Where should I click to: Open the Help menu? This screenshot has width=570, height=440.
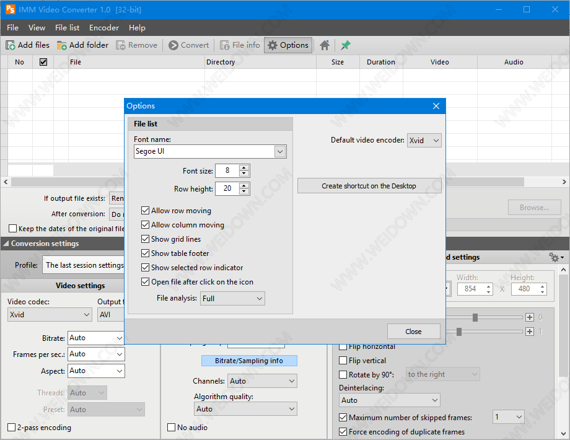pyautogui.click(x=137, y=28)
